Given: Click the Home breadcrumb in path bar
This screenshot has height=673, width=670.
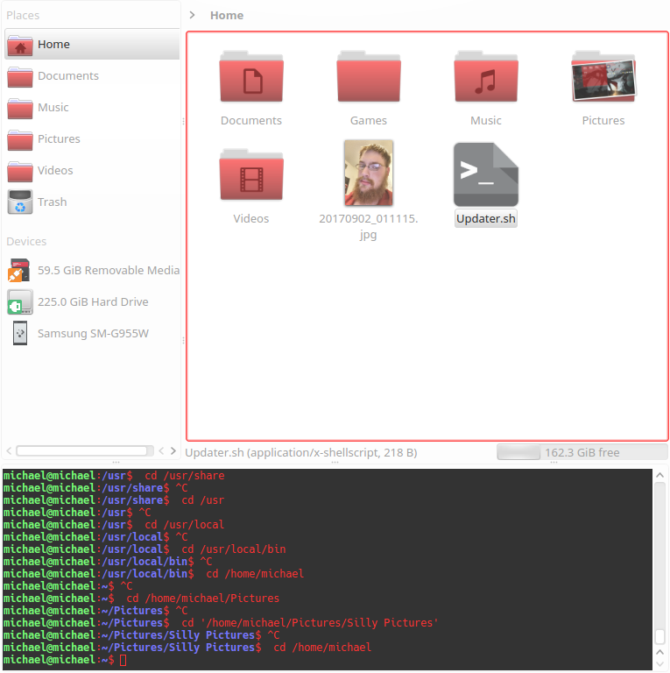Looking at the screenshot, I should (x=227, y=16).
